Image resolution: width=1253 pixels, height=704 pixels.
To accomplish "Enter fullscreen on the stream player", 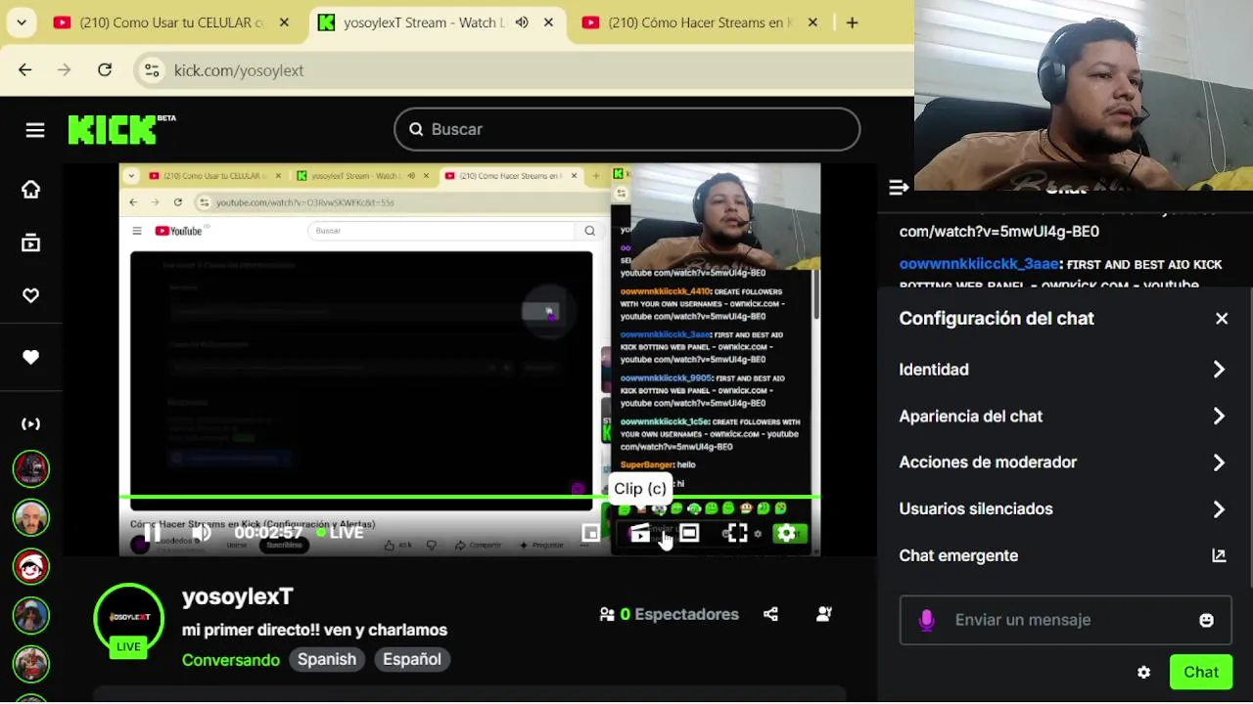I will click(x=737, y=533).
